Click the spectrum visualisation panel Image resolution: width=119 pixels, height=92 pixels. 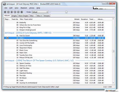pyautogui.click(x=104, y=8)
